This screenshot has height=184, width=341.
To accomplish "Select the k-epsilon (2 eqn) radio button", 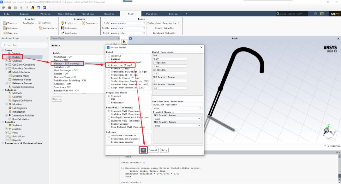I will [x=109, y=65].
